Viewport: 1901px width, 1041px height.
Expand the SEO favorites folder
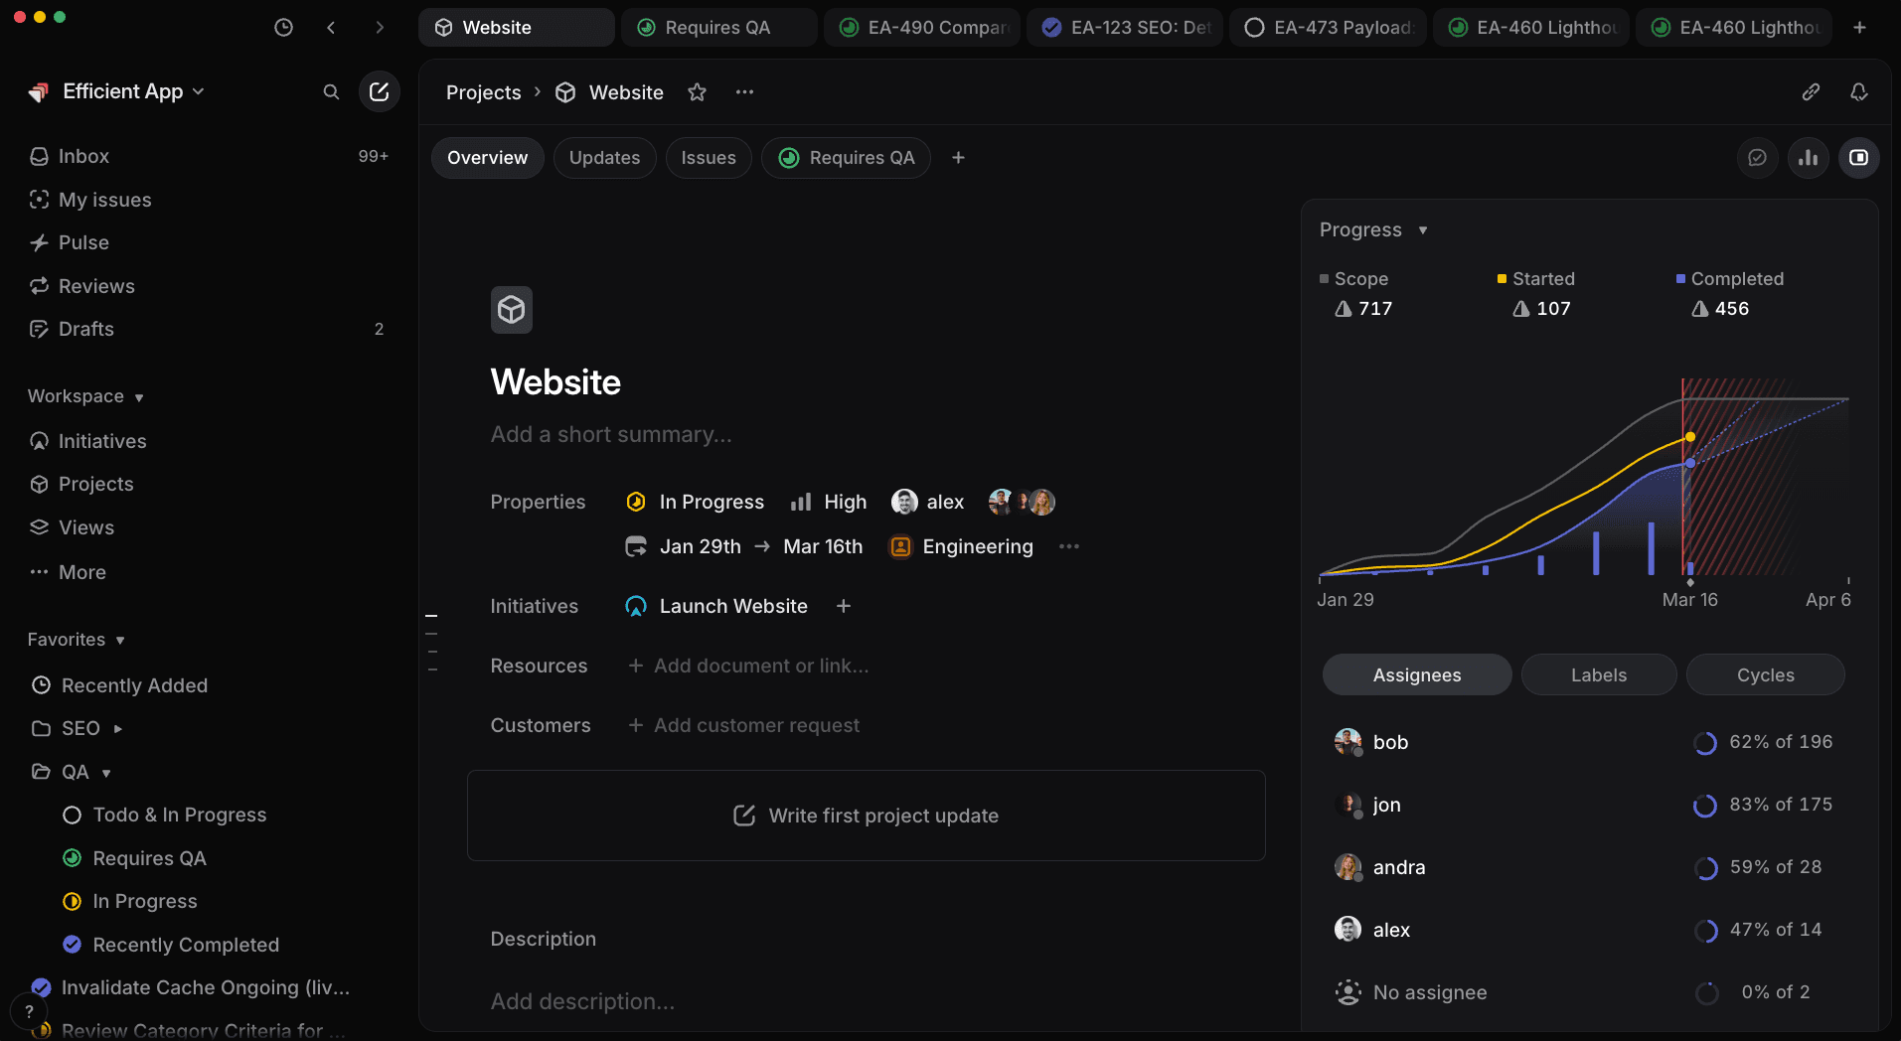click(118, 728)
